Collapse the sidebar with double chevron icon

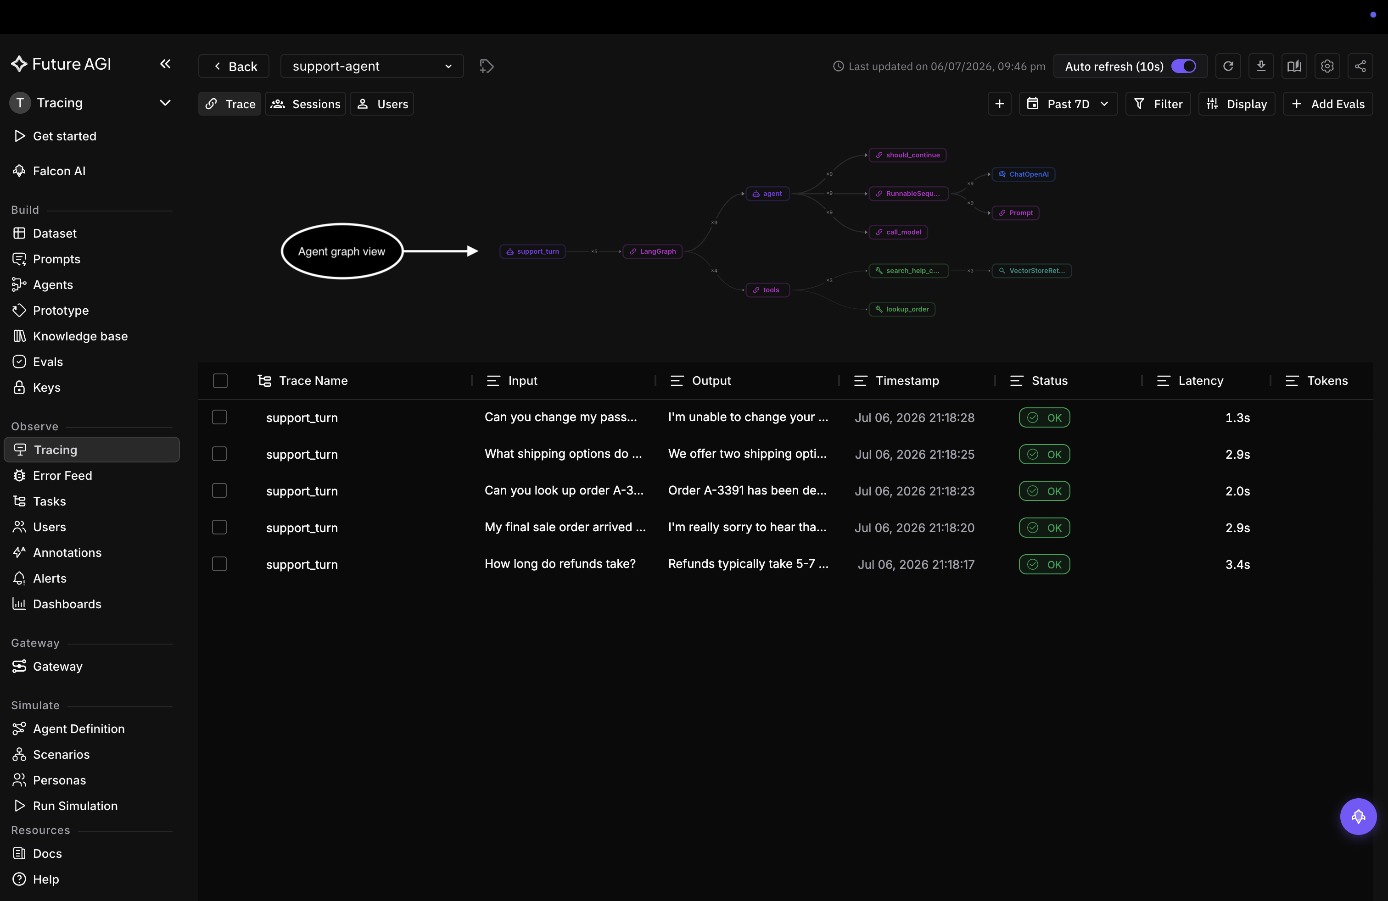tap(165, 64)
